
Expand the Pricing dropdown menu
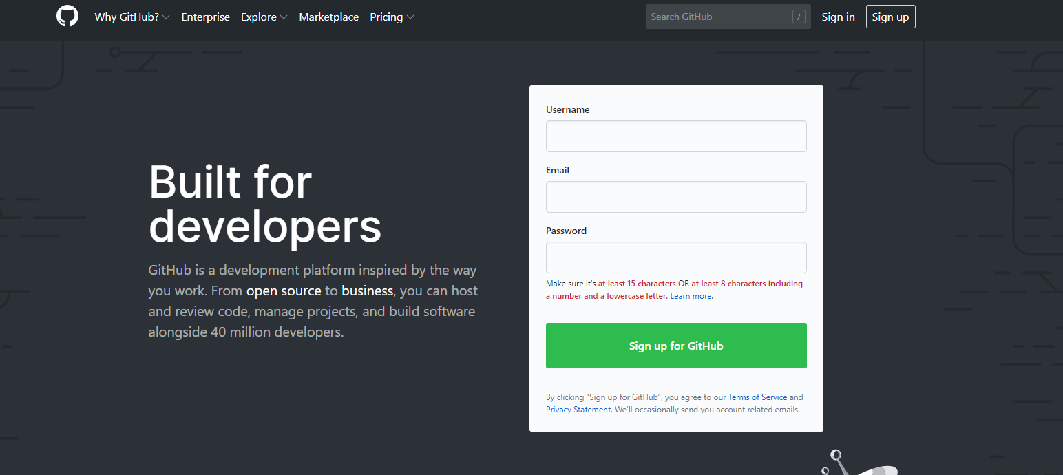tap(392, 17)
